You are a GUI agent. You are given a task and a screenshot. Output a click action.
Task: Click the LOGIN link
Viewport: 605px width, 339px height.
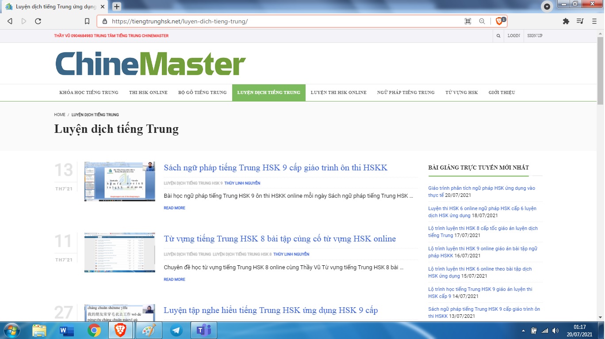click(514, 36)
